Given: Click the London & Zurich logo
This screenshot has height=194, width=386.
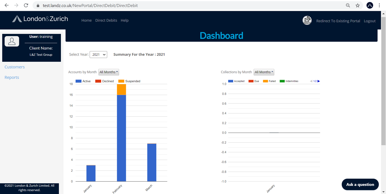Looking at the screenshot, I should click(40, 19).
